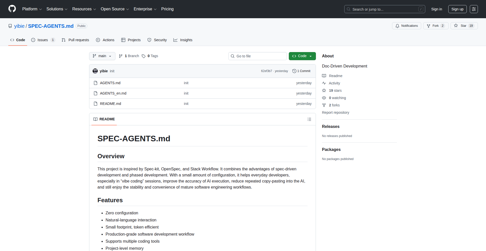Toggle watching via the eye Watching counter

point(334,98)
